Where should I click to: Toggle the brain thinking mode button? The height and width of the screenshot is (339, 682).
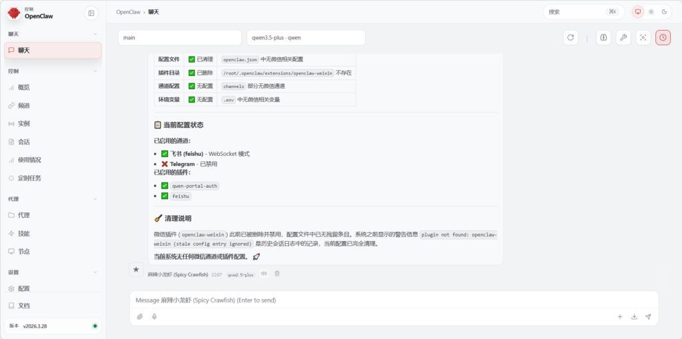click(x=603, y=37)
